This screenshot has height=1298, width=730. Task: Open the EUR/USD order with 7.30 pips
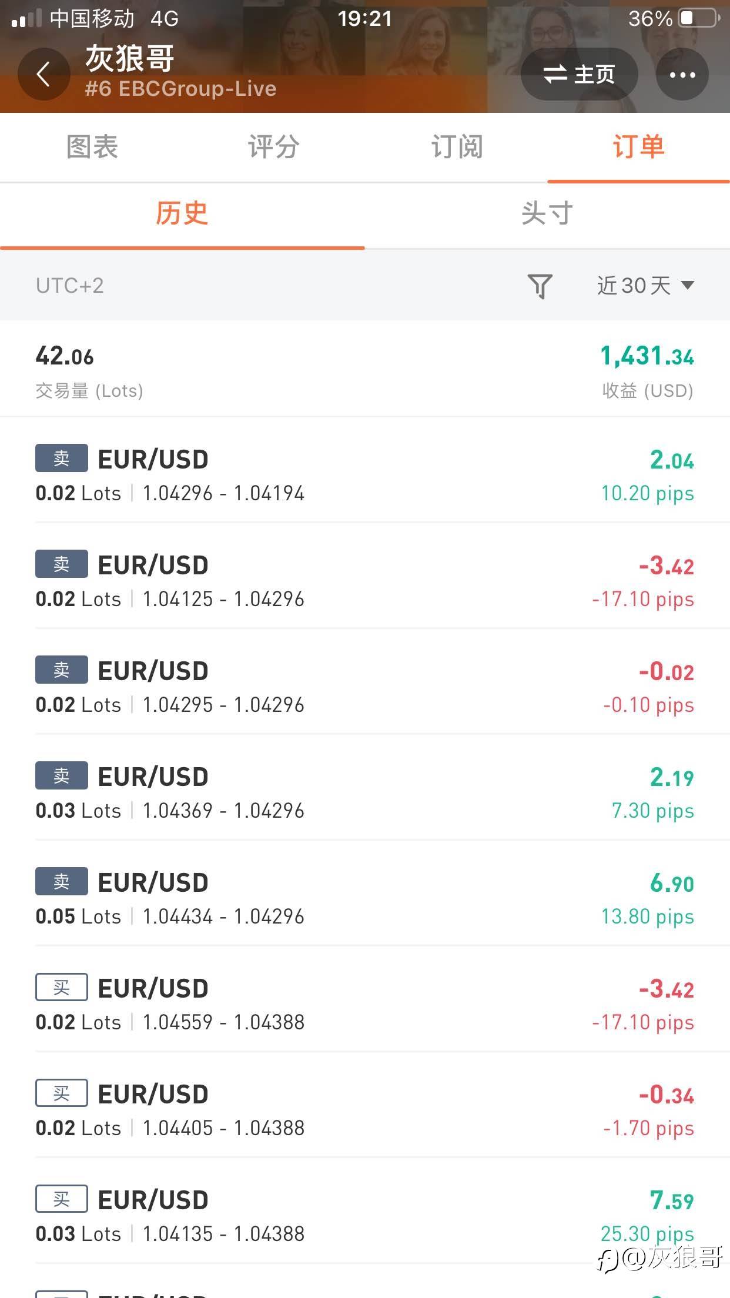tap(364, 793)
